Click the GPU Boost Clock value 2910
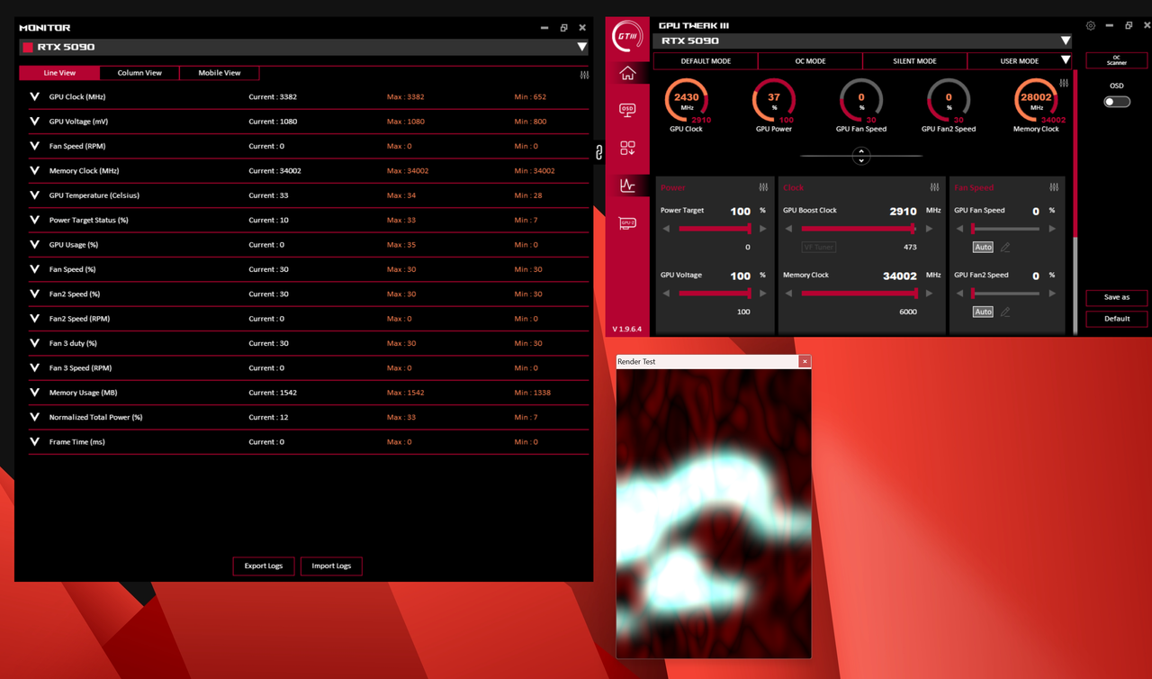This screenshot has width=1152, height=679. pyautogui.click(x=903, y=212)
